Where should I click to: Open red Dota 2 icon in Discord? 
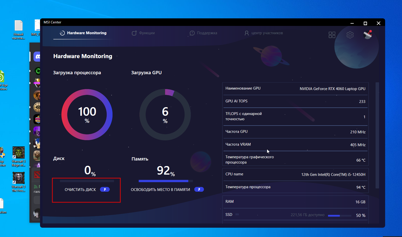[37, 174]
